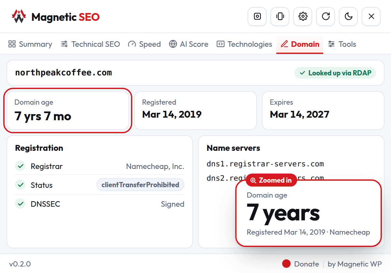The width and height of the screenshot is (391, 273).
Task: Click the v0.2.0 version label
Action: coord(20,264)
